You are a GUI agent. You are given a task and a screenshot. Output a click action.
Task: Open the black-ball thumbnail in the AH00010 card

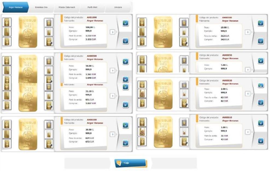[x=184, y=141]
